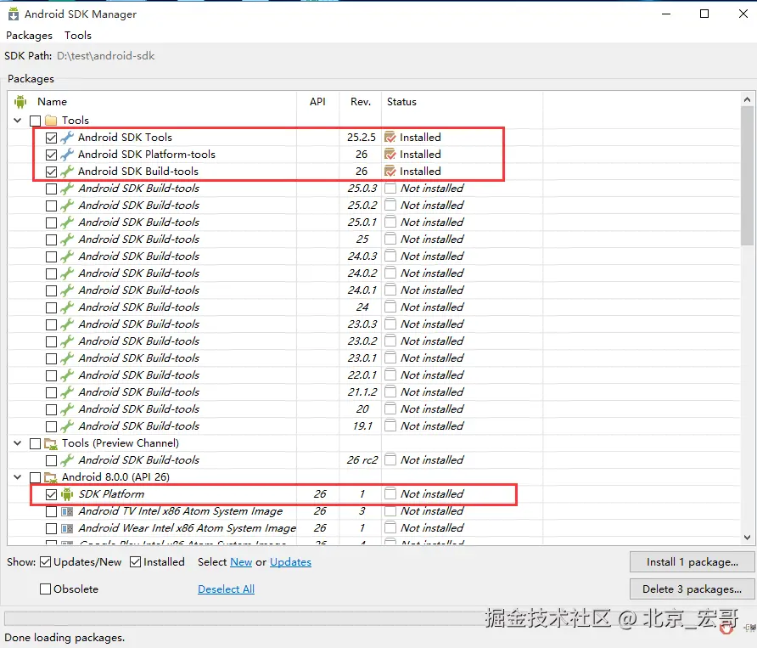Collapse the Tools (Preview Channel) group

(x=18, y=443)
